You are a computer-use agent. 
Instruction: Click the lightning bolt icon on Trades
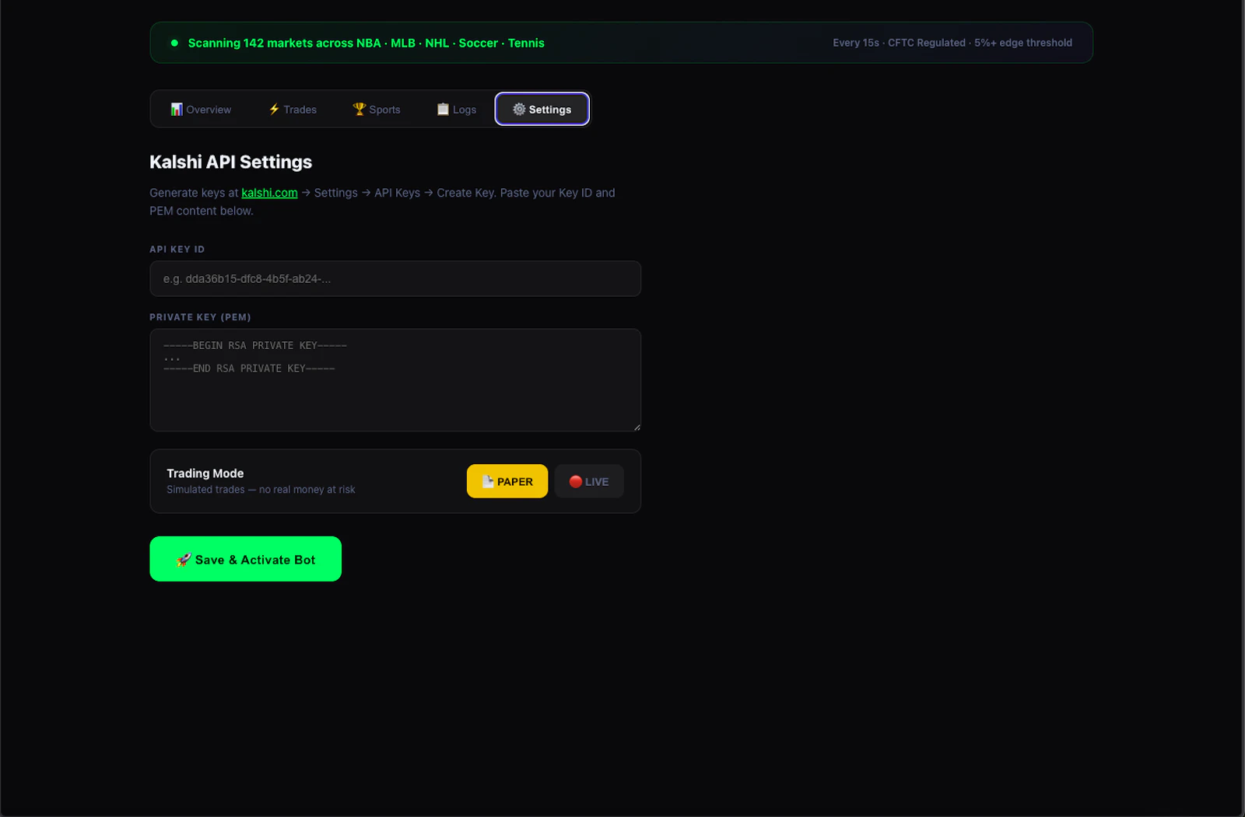(x=274, y=110)
